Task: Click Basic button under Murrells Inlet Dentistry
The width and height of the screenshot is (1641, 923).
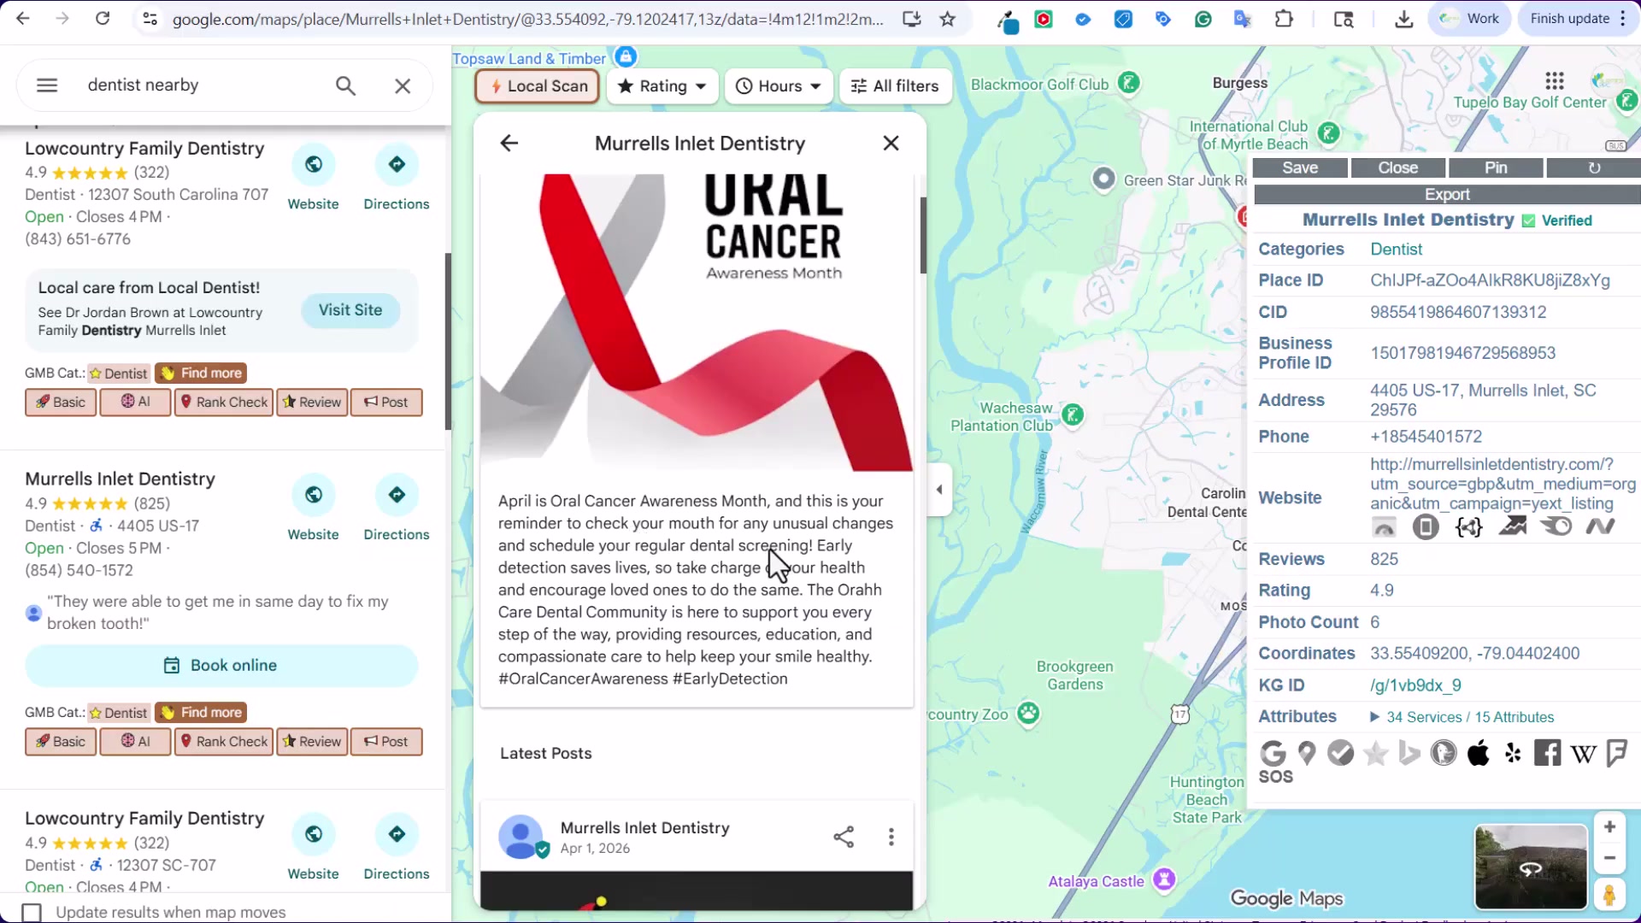Action: [61, 742]
